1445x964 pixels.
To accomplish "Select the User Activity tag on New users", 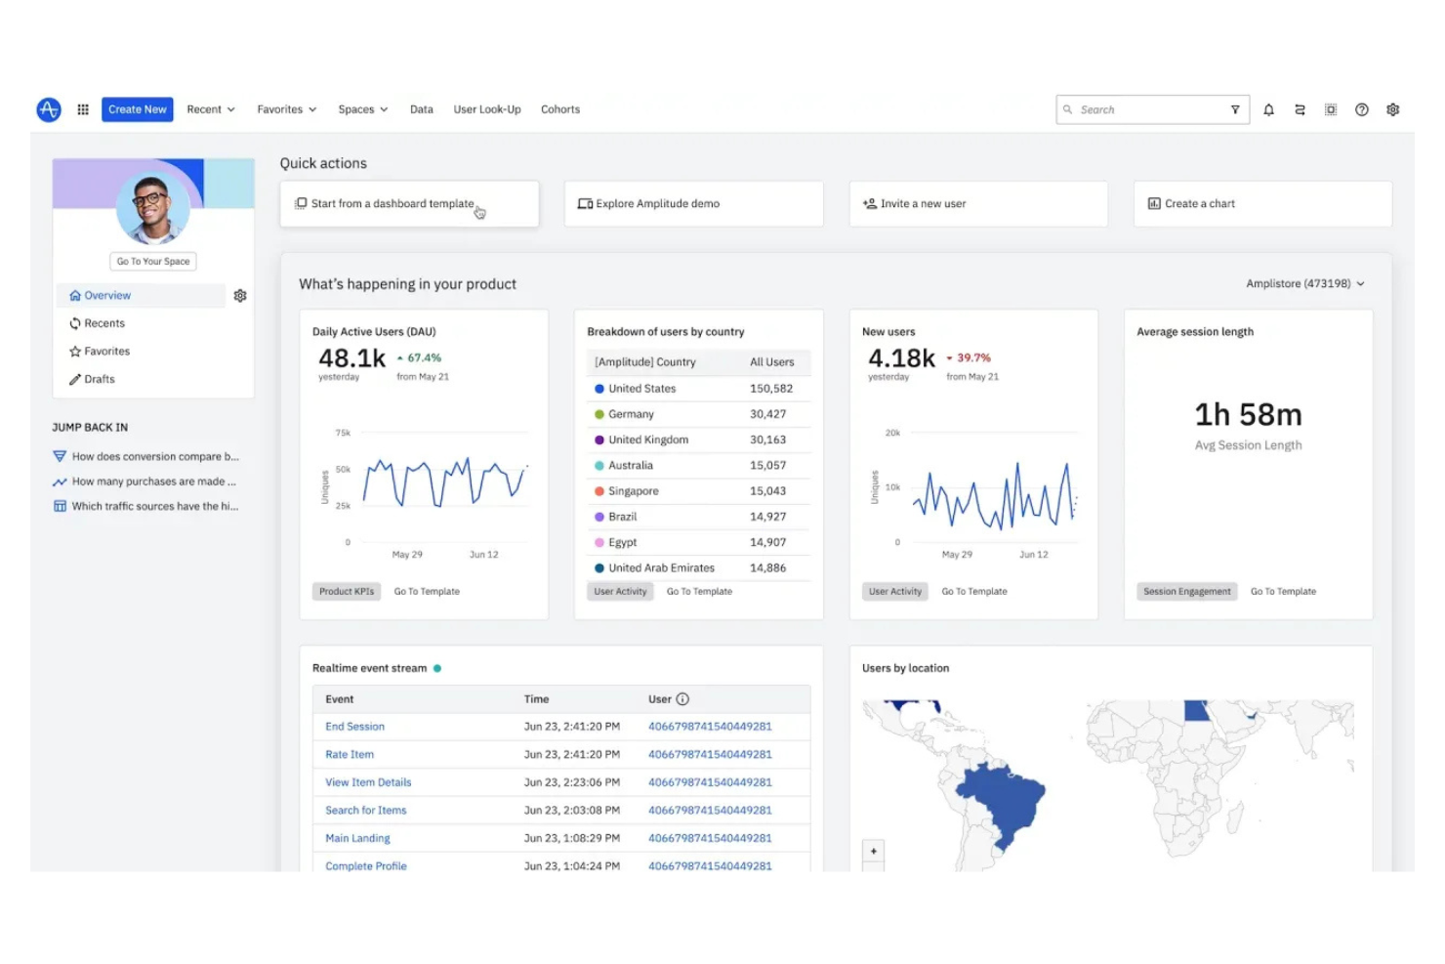I will [x=894, y=591].
